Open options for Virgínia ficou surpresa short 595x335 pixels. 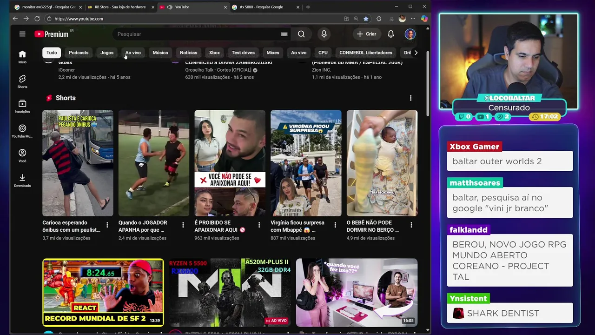(x=335, y=225)
